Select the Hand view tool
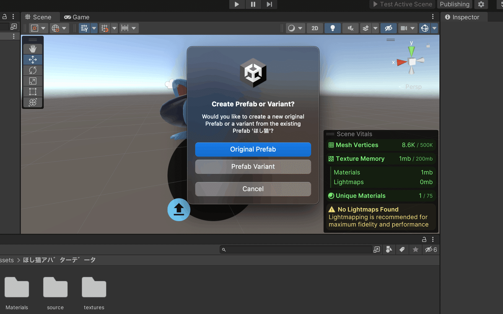 [33, 49]
